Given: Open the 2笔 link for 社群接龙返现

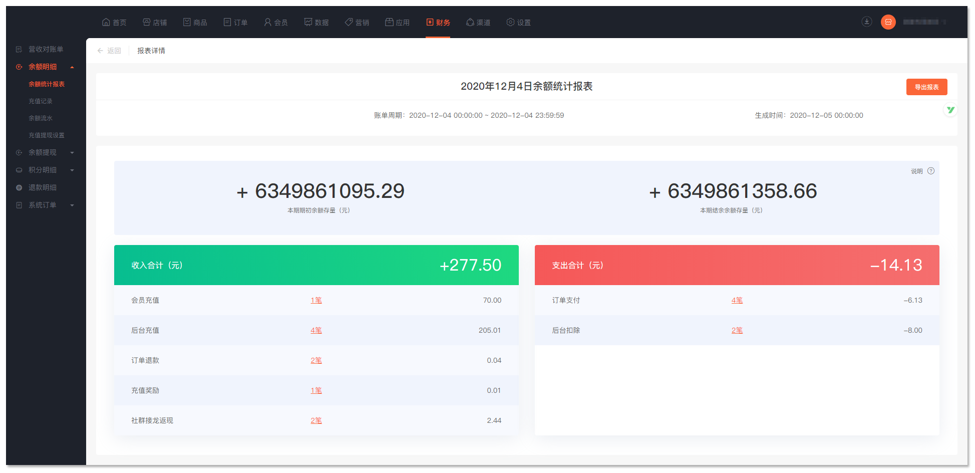Looking at the screenshot, I should click(316, 420).
